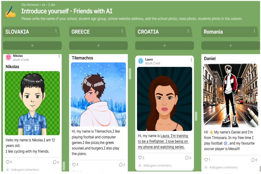Click the writing hand board icon

point(10,12)
